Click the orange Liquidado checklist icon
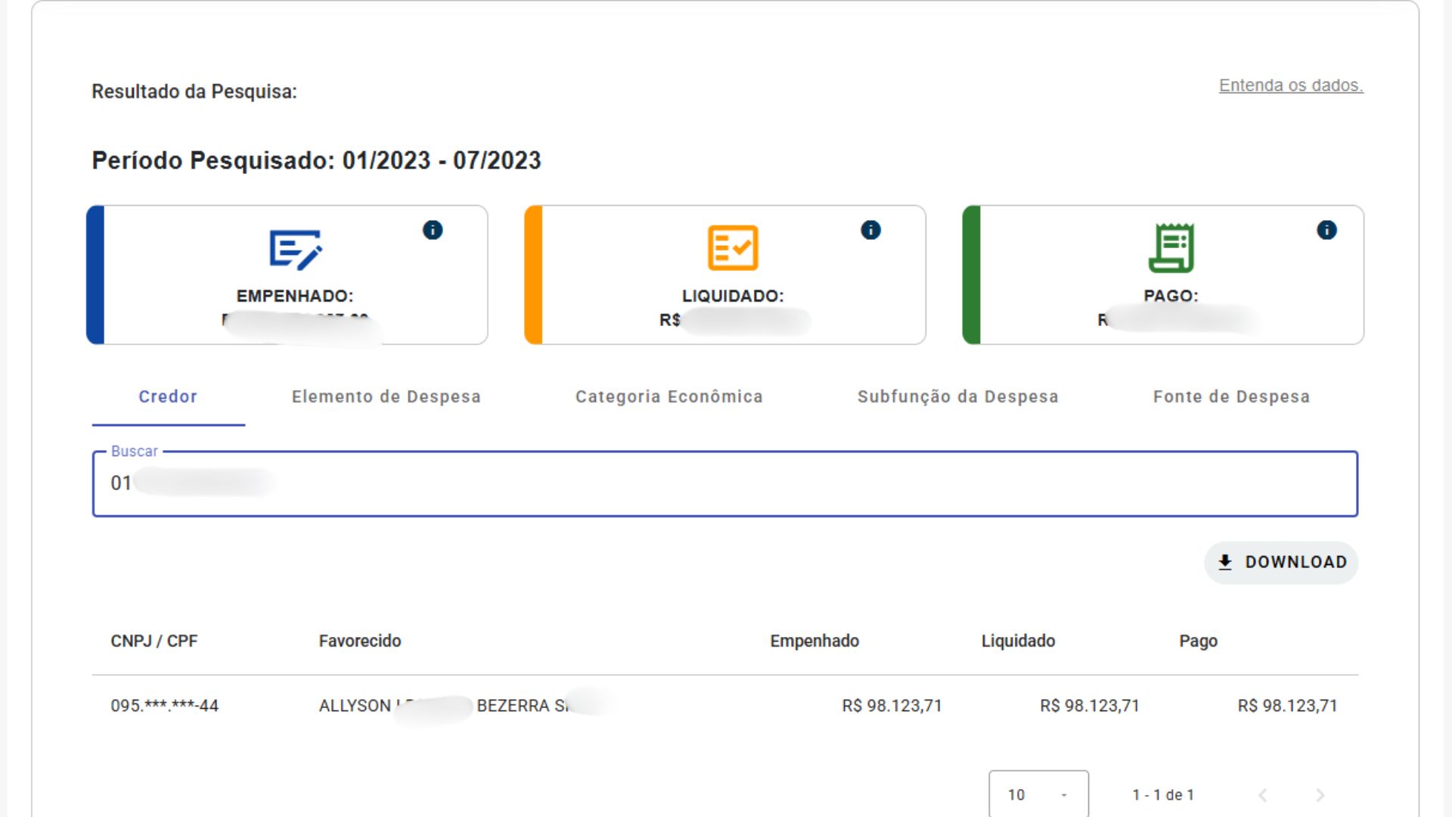1452x817 pixels. point(733,247)
